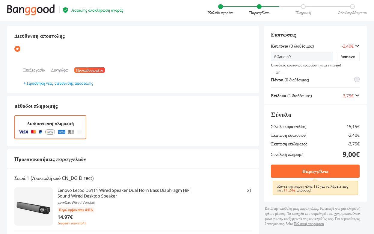
Task: Click the more payment methods ellipsis icon
Action: click(79, 132)
